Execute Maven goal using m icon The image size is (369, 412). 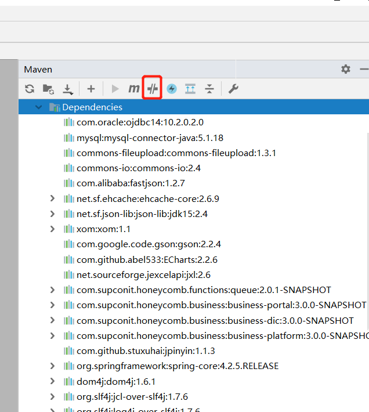click(133, 89)
